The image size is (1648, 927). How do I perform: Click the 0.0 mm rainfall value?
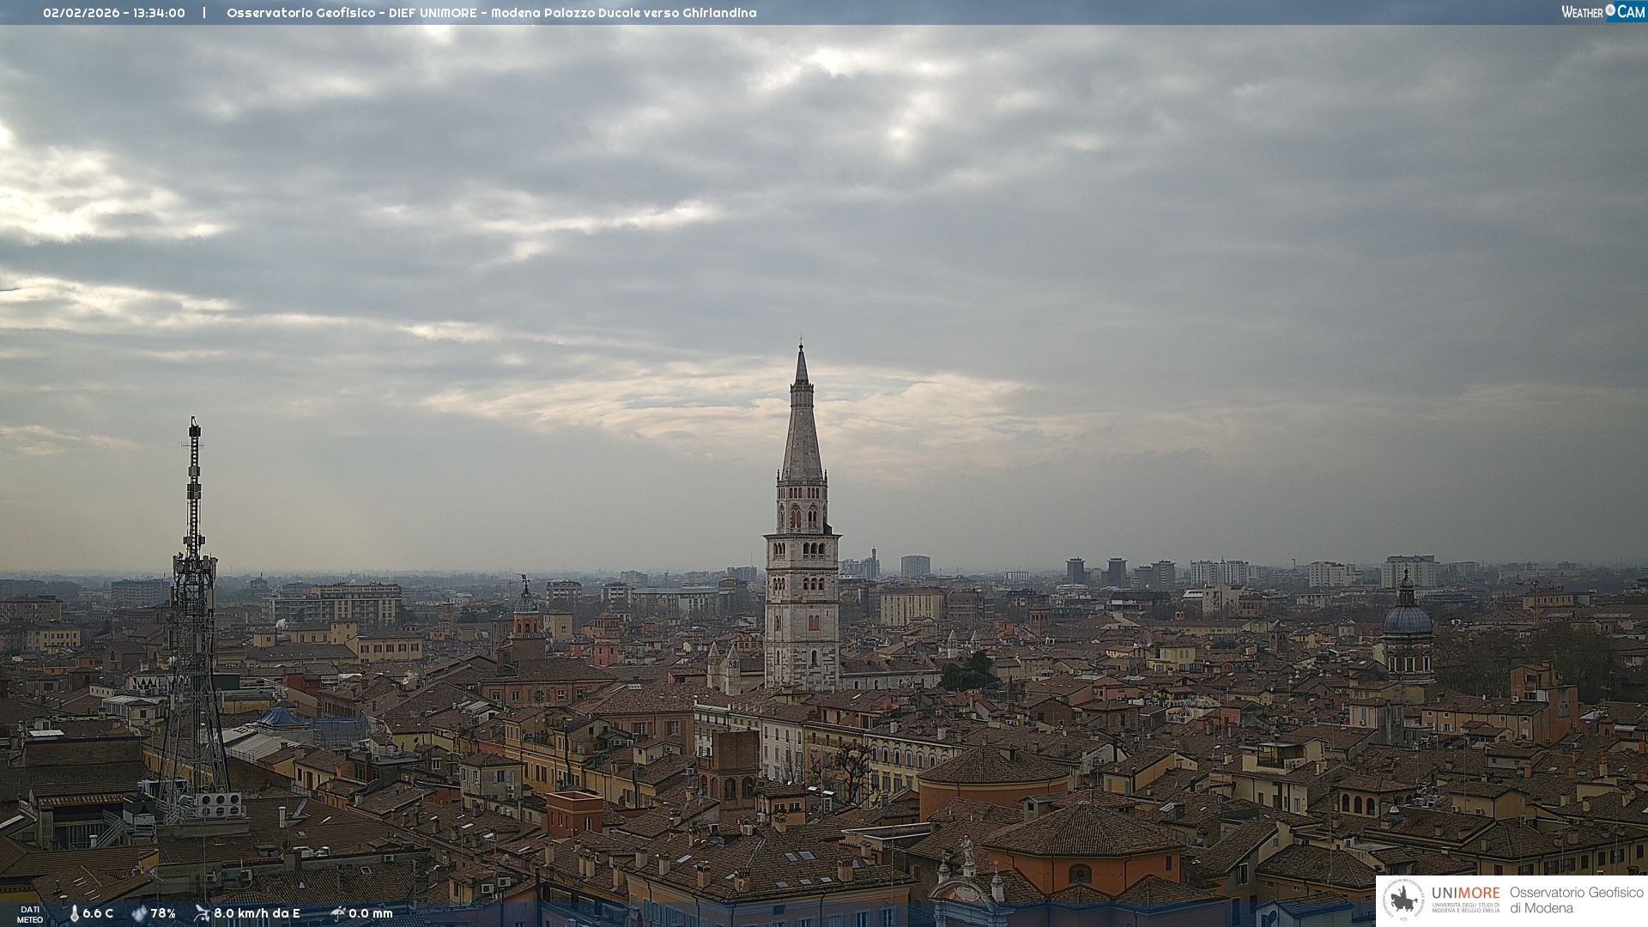click(x=371, y=913)
